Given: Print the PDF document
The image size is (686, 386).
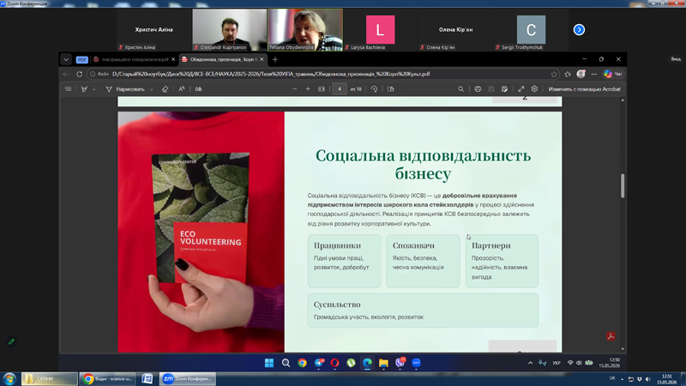Looking at the screenshot, I should coord(478,89).
